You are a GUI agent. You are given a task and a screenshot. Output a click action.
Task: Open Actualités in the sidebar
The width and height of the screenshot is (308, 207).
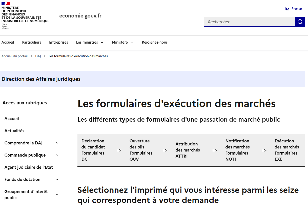[x=14, y=131]
